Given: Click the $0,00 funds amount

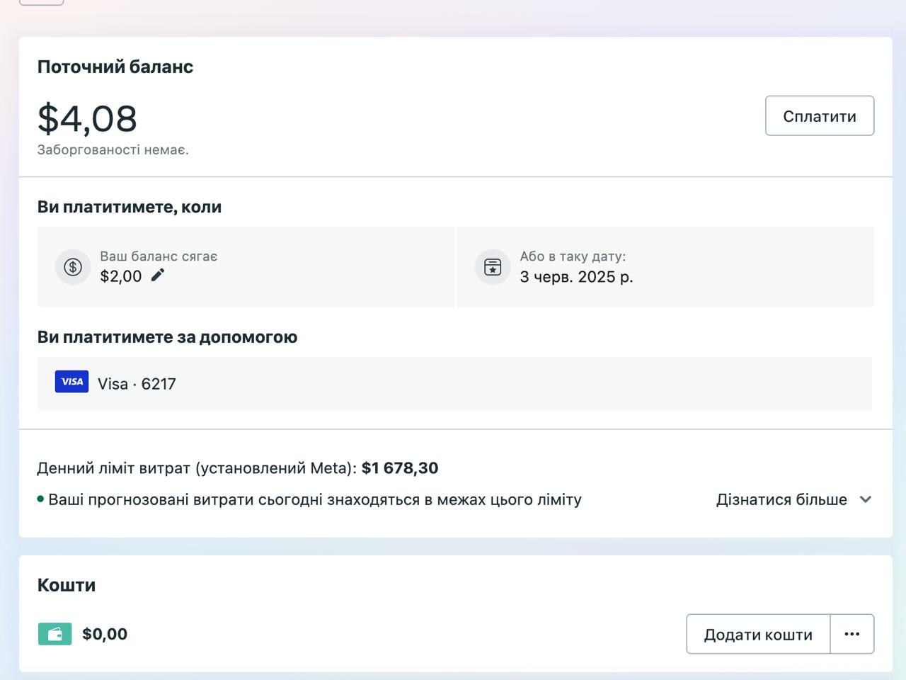Looking at the screenshot, I should [105, 634].
